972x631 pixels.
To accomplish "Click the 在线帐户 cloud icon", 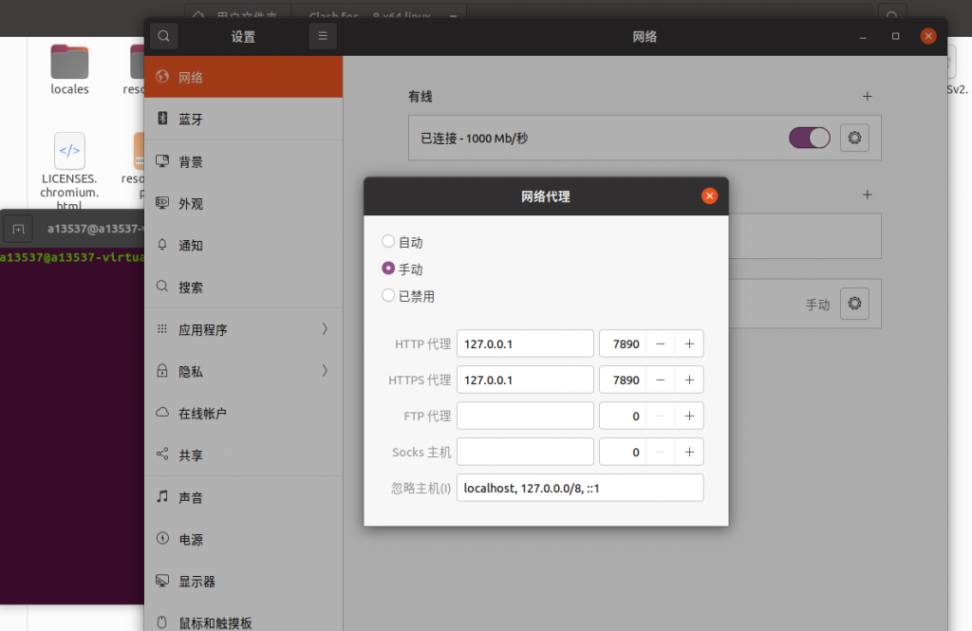I will pos(162,412).
